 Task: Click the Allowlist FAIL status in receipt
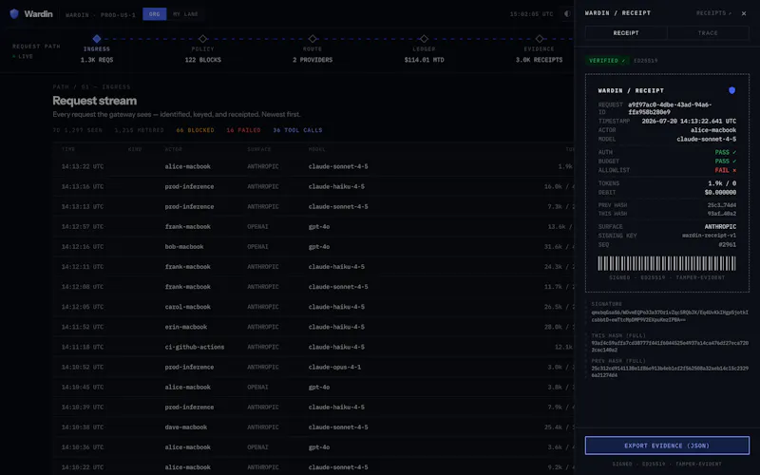(x=725, y=170)
